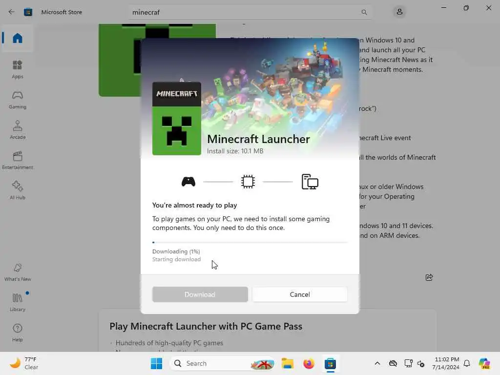Click "Starting download" status text
The width and height of the screenshot is (500, 375).
coord(176,259)
